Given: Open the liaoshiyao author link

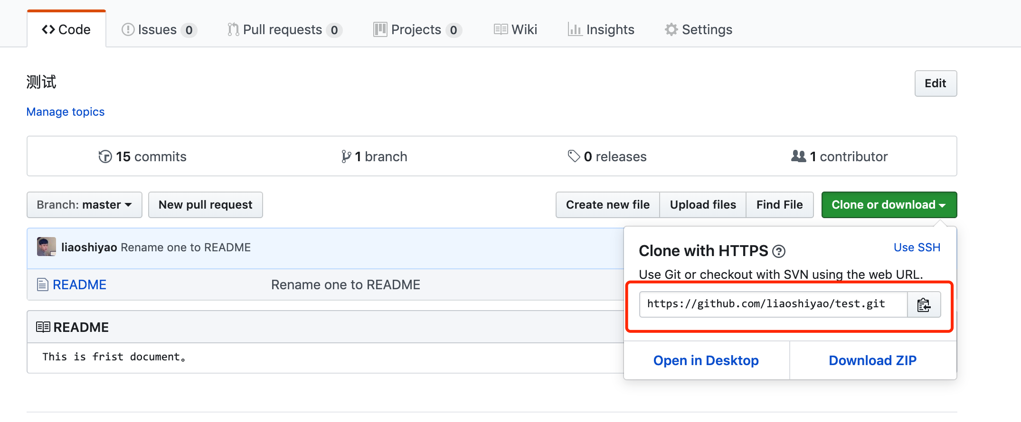Looking at the screenshot, I should [89, 248].
